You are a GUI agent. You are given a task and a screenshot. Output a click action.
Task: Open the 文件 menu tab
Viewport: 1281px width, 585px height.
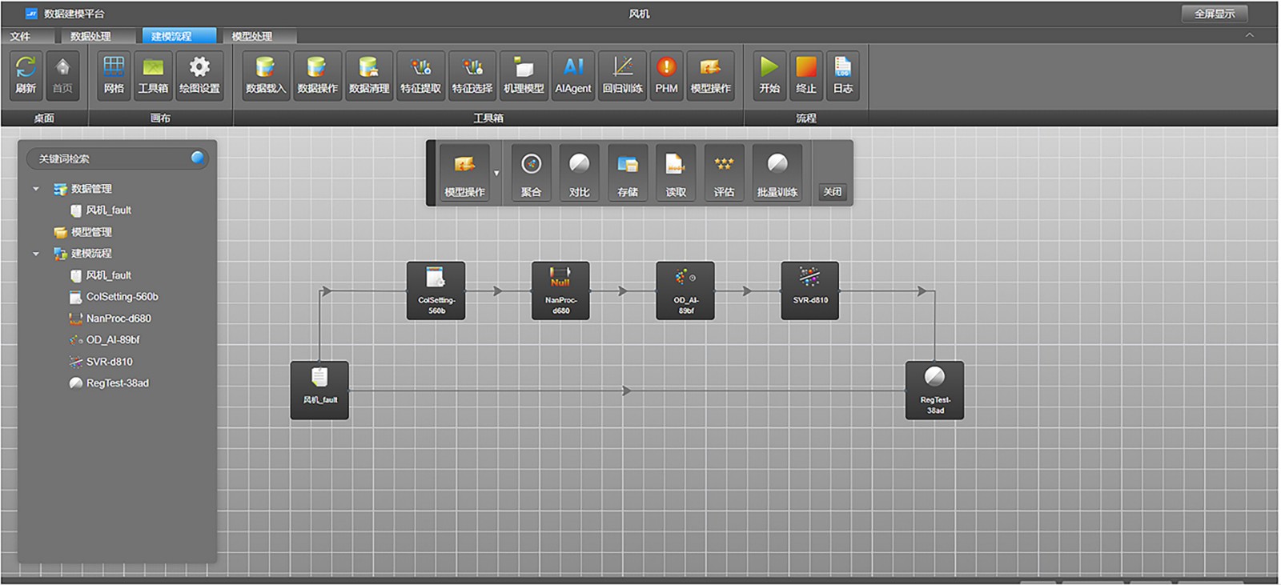coord(27,36)
